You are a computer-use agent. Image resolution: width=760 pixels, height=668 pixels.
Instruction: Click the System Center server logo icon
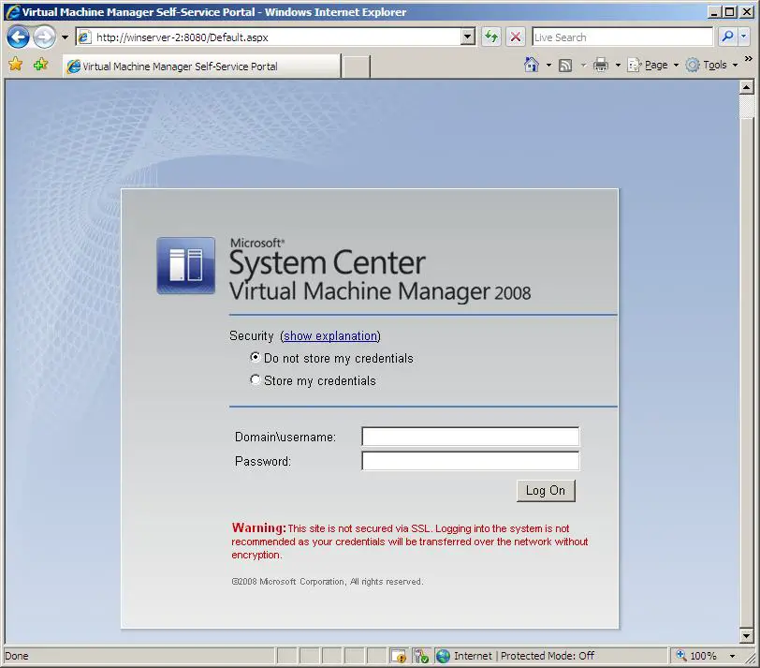click(186, 265)
